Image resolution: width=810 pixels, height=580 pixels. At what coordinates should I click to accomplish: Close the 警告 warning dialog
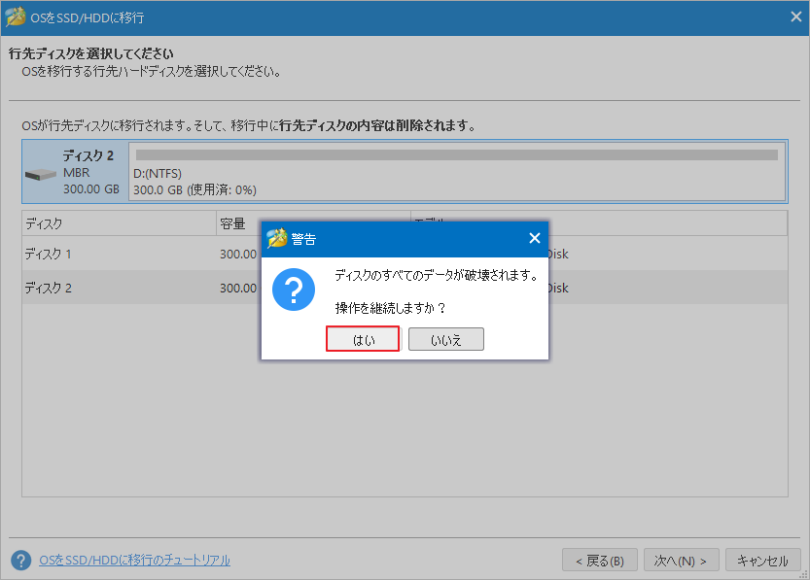(534, 238)
